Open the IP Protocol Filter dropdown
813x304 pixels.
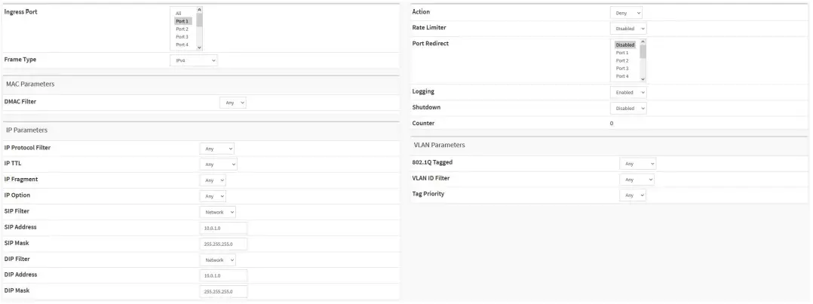[217, 149]
